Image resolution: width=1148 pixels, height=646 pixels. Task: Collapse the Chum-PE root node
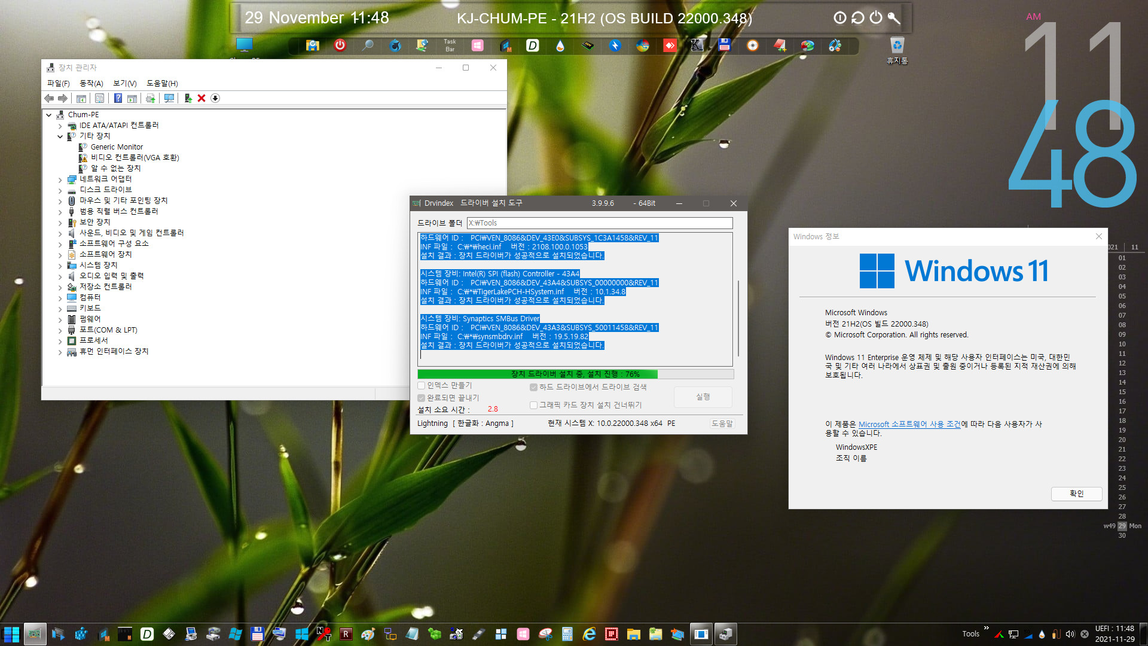[49, 115]
